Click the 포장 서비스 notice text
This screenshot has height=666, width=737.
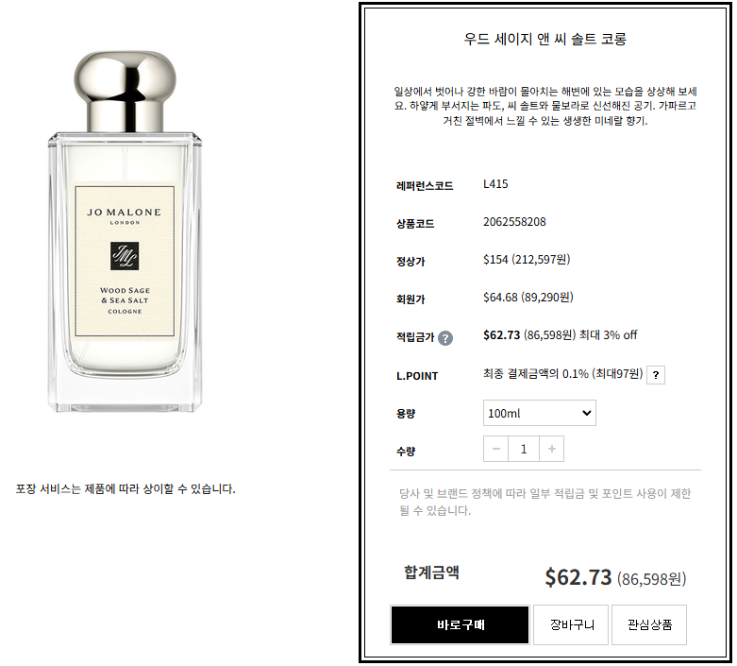tap(126, 489)
